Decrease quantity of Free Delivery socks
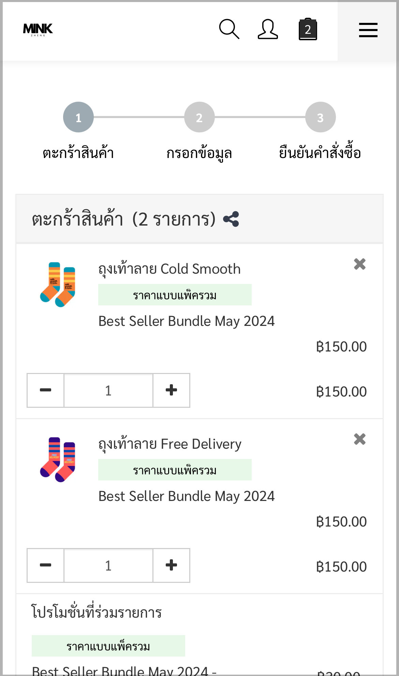The image size is (399, 676). click(45, 565)
